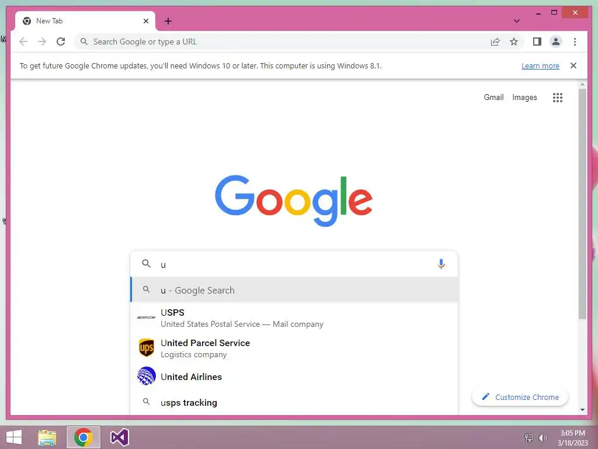Click the magnifier in the Google search box
The image size is (598, 449).
tap(146, 264)
